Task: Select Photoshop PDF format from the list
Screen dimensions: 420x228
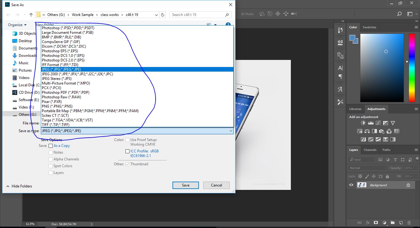Action: coord(137,92)
